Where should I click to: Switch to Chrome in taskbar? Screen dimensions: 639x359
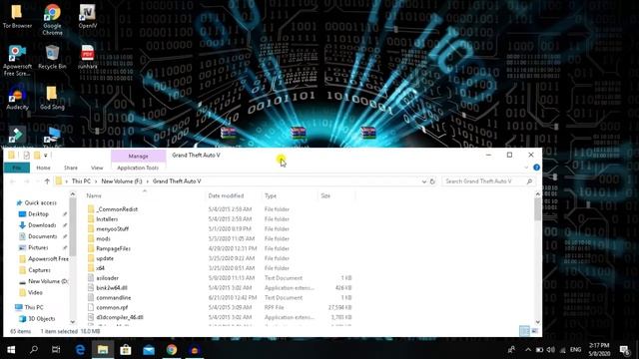point(172,350)
